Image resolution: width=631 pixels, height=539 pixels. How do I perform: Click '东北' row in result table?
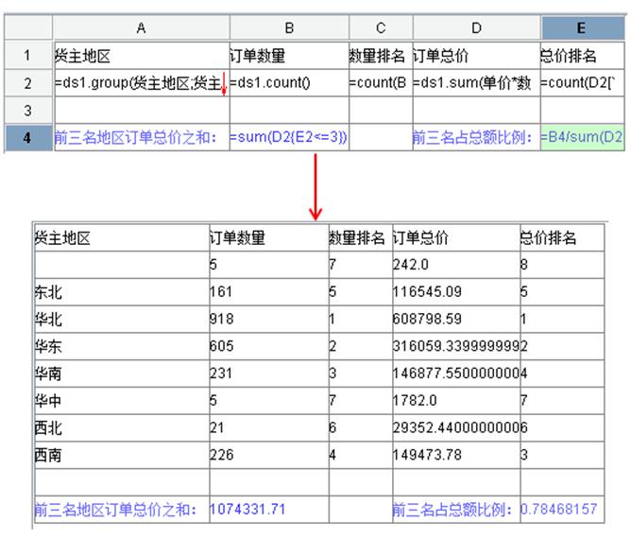click(x=319, y=291)
